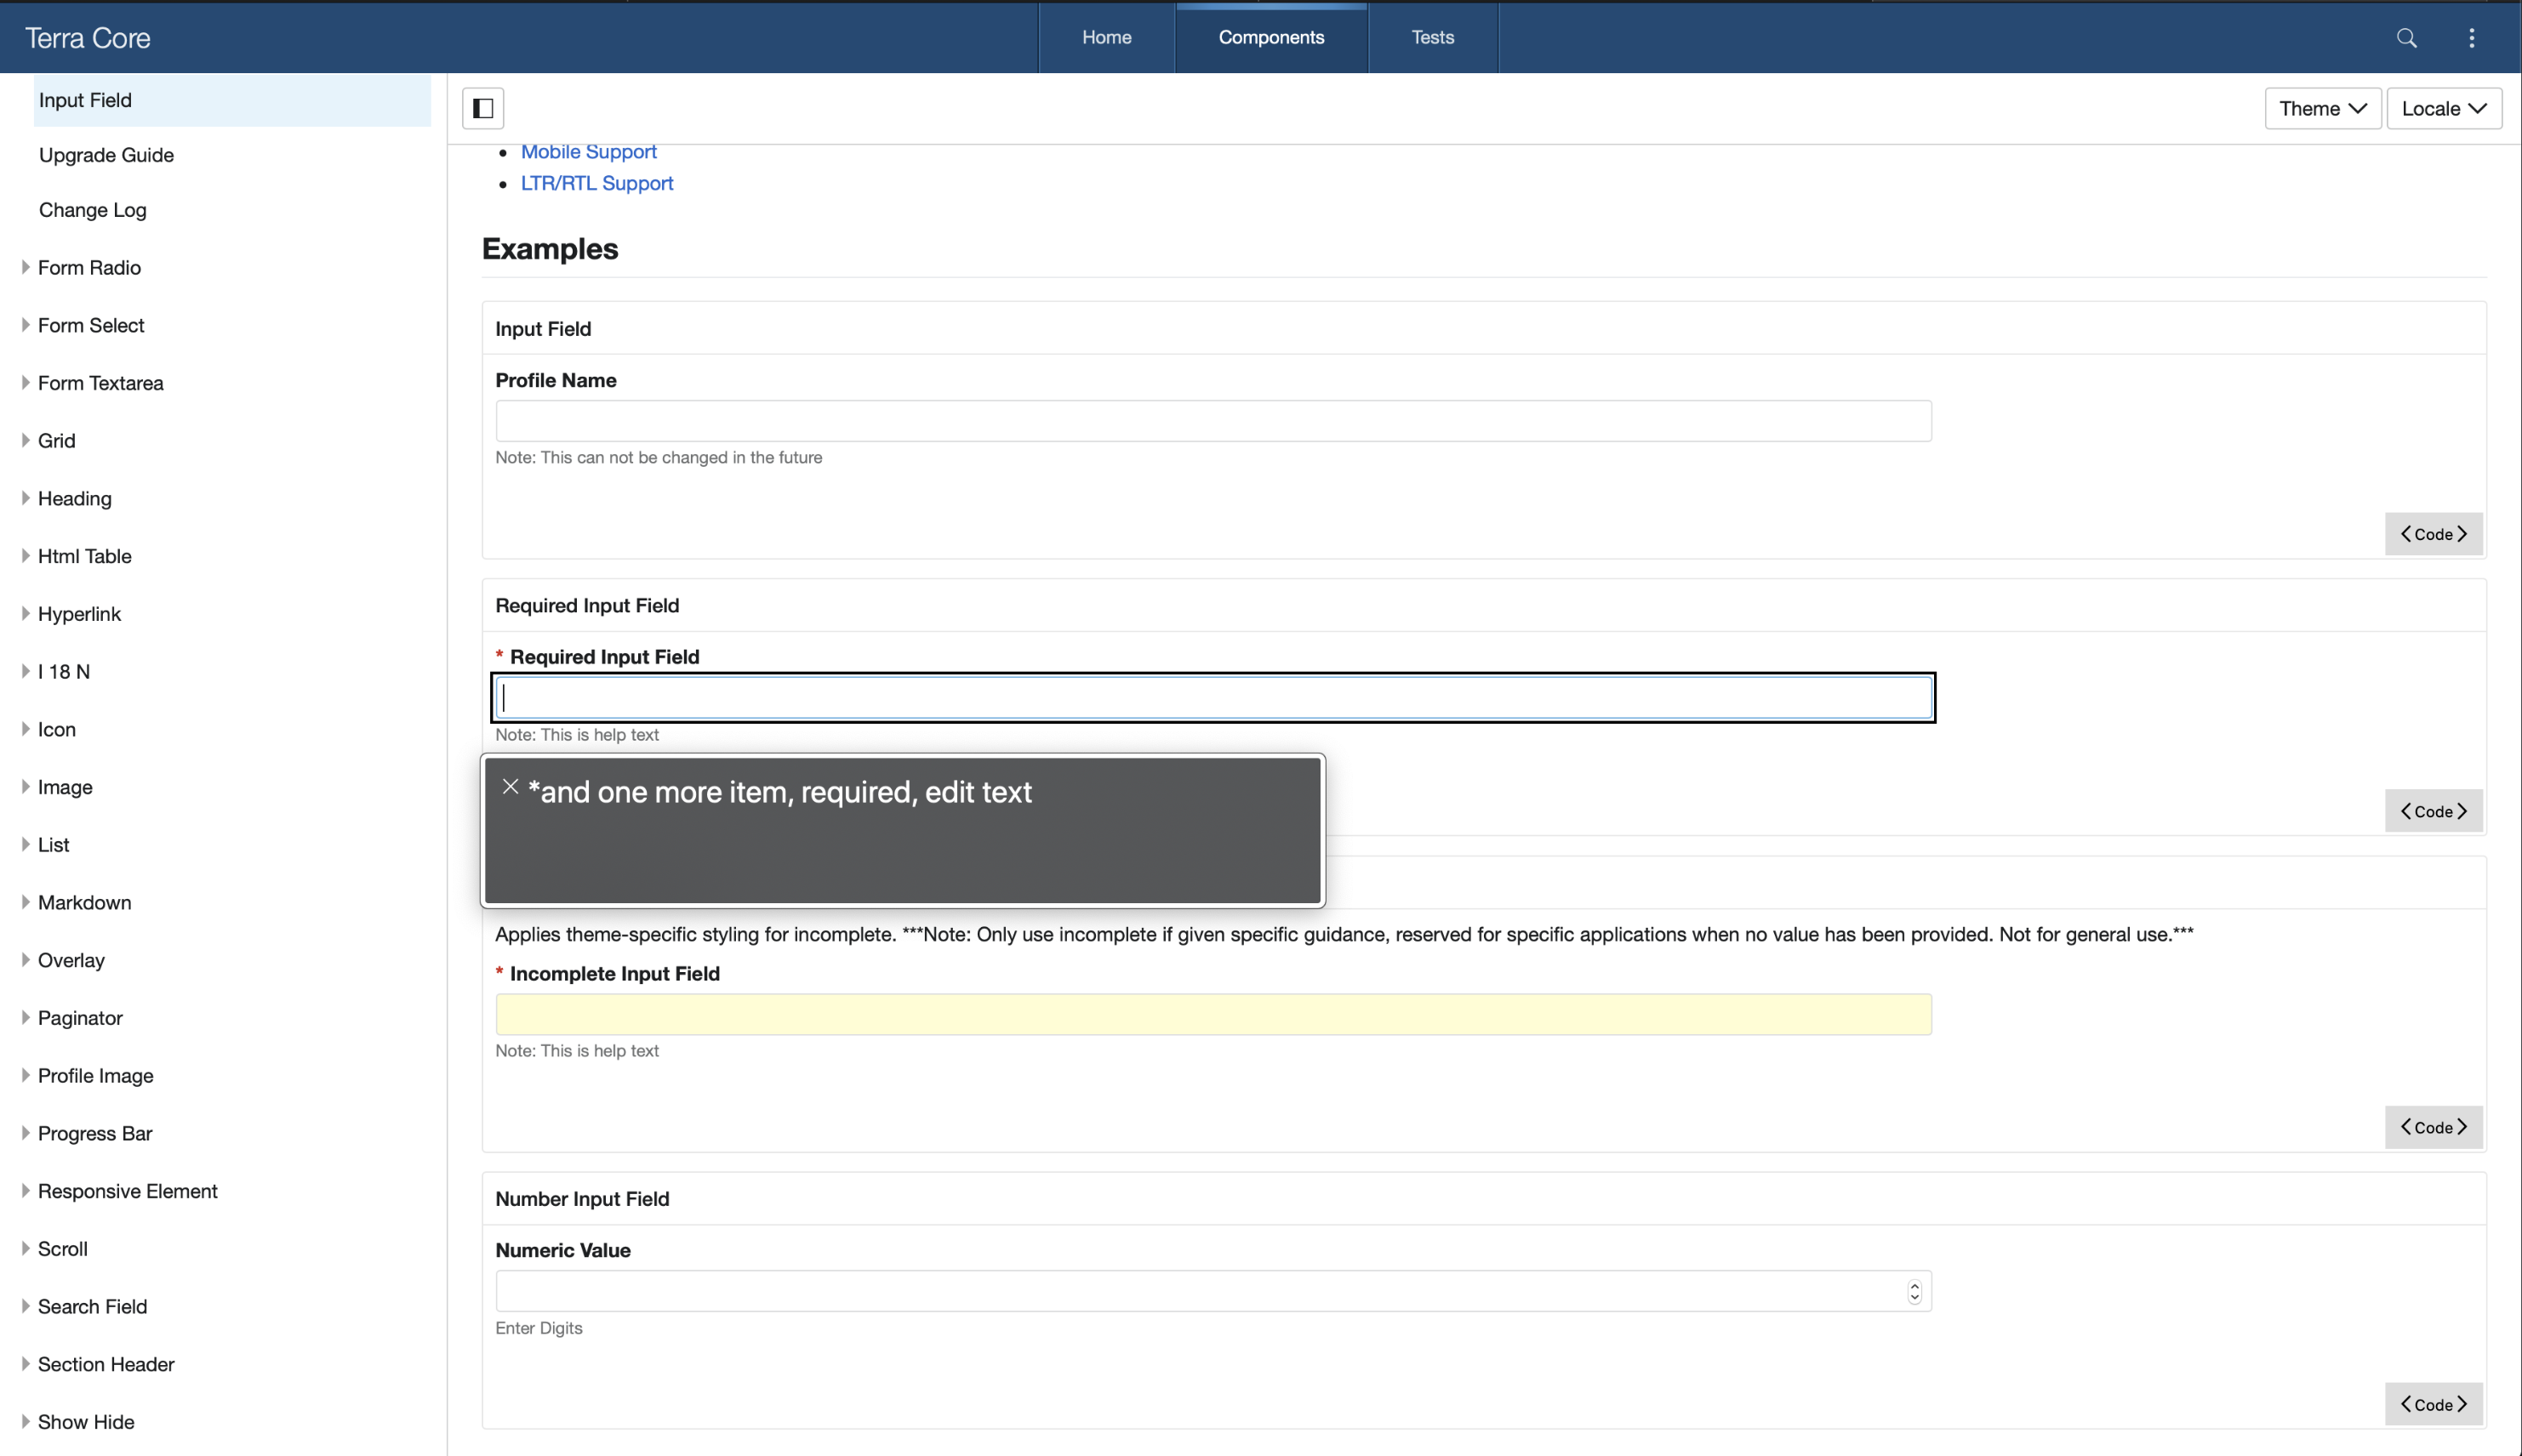
Task: Open the Locale dropdown
Action: [2442, 108]
